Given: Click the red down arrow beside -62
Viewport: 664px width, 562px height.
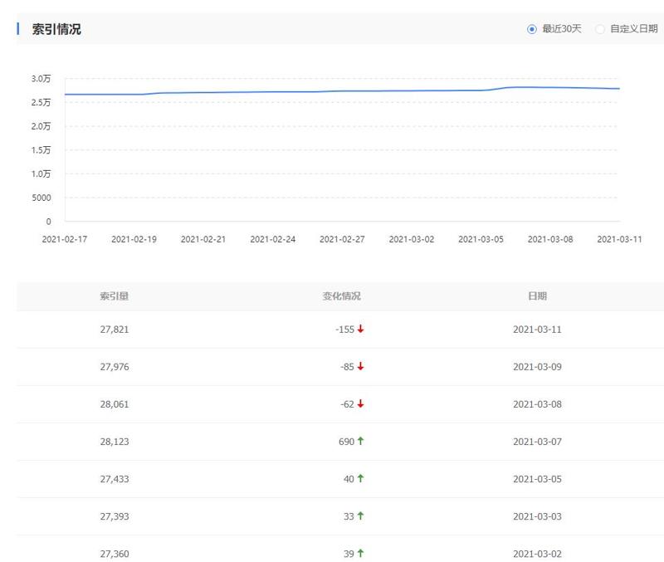Looking at the screenshot, I should (361, 404).
